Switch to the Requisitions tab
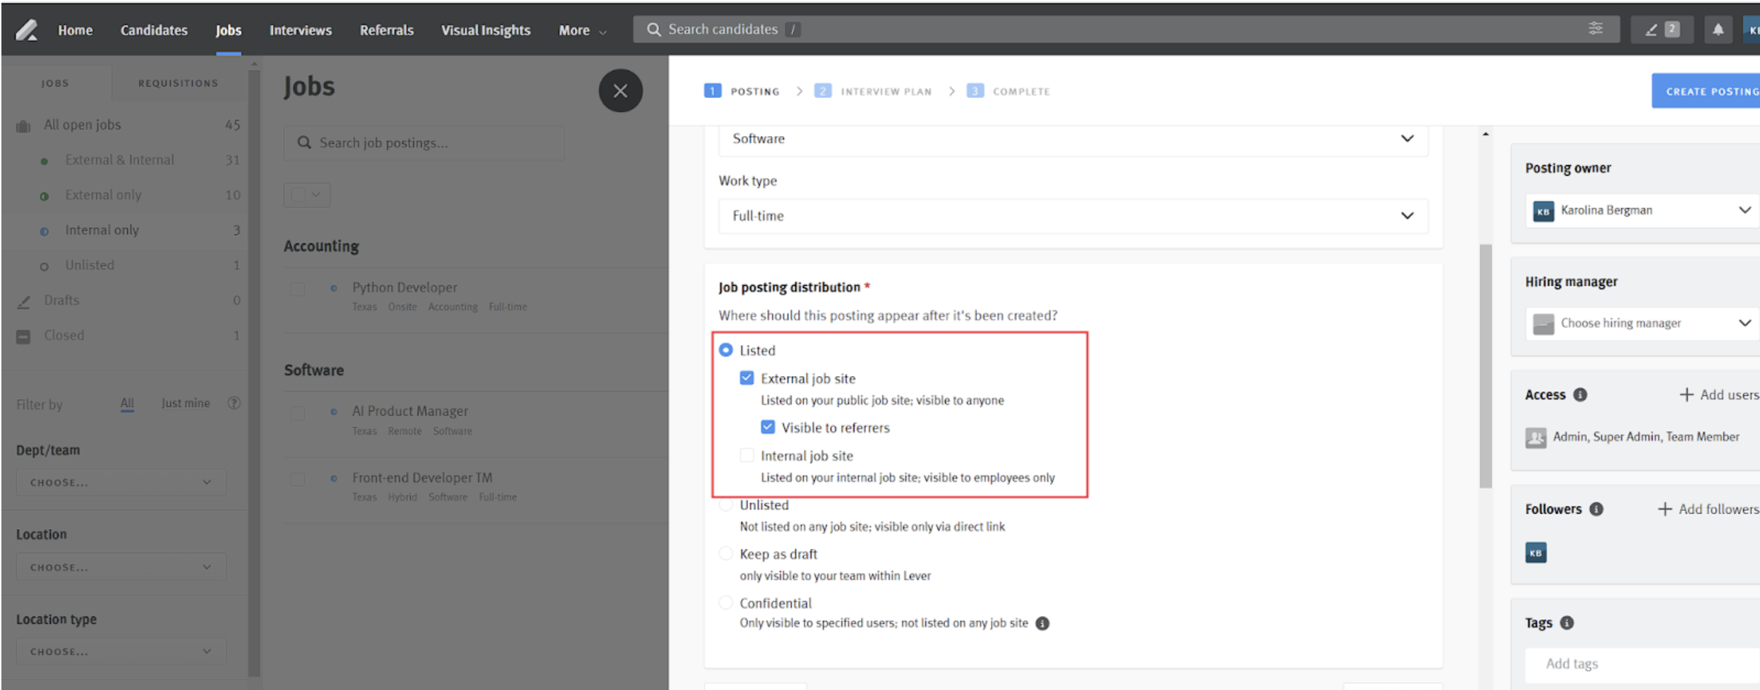The width and height of the screenshot is (1760, 690). point(179,83)
